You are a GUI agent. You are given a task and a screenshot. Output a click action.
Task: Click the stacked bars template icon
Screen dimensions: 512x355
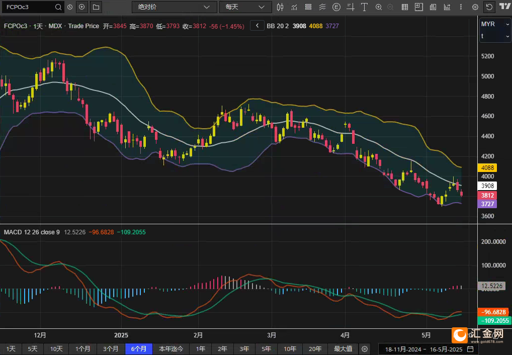coord(308,7)
